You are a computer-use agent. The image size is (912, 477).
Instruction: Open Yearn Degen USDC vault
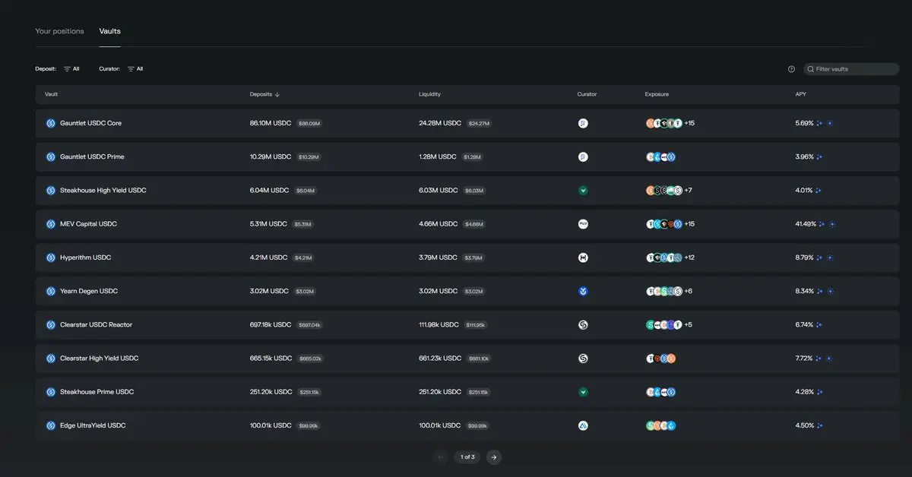pos(467,291)
